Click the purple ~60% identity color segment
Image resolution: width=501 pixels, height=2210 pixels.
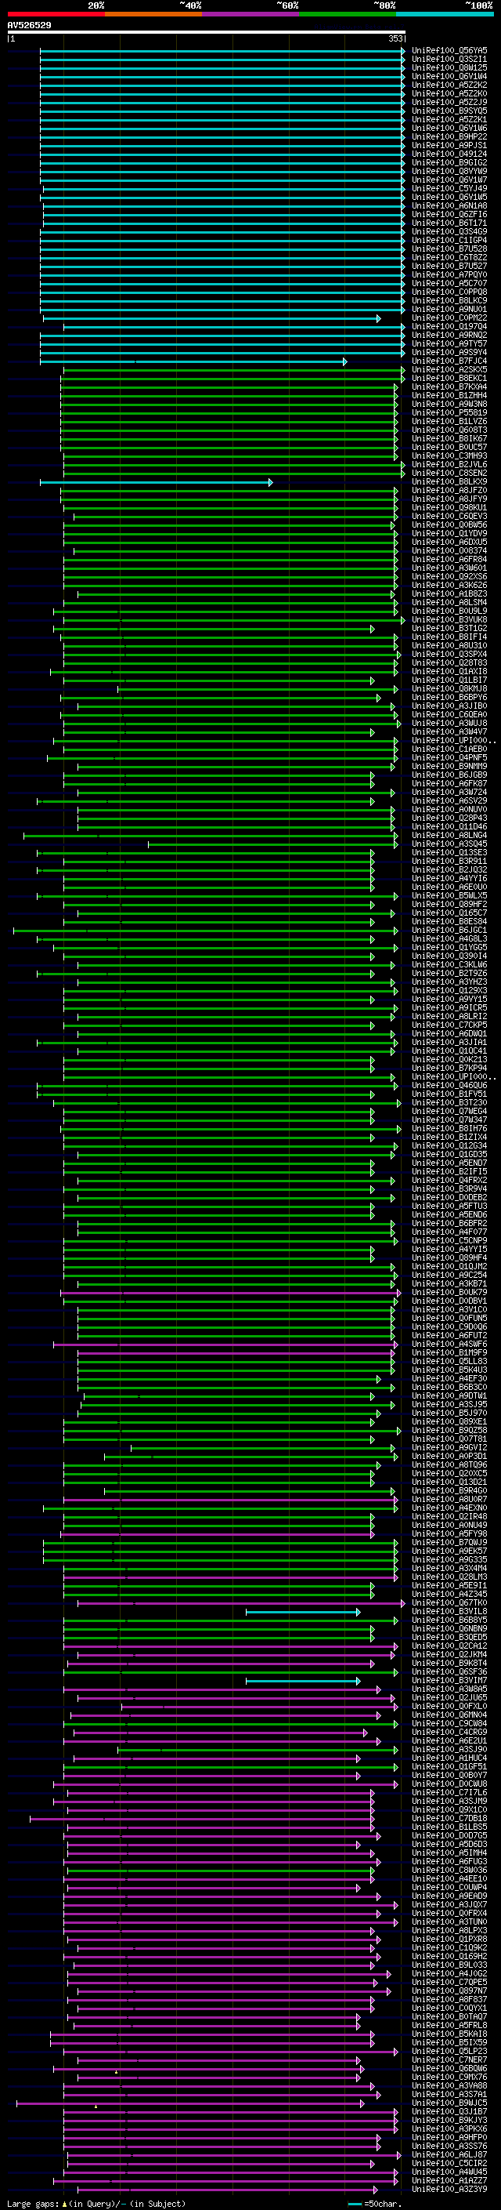pos(250,14)
